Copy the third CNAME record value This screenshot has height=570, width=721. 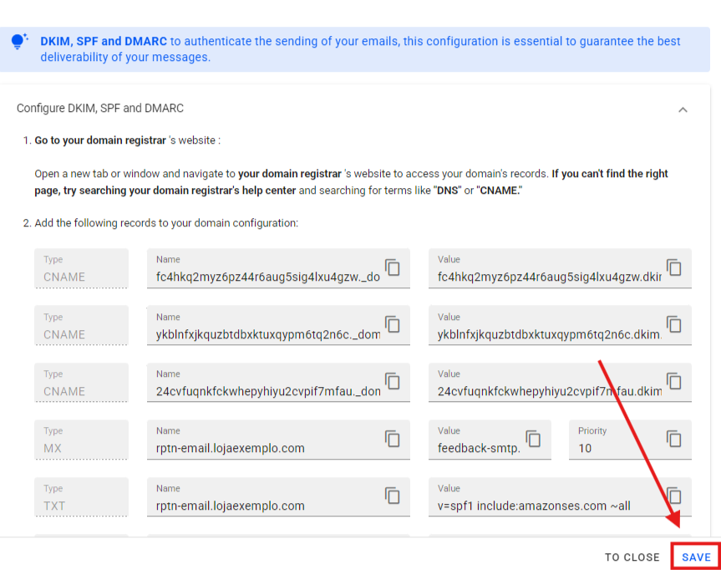[x=673, y=382]
